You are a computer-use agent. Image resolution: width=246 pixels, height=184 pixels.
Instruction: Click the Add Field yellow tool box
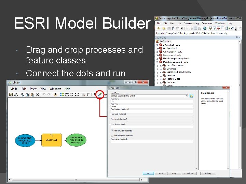click(x=52, y=140)
